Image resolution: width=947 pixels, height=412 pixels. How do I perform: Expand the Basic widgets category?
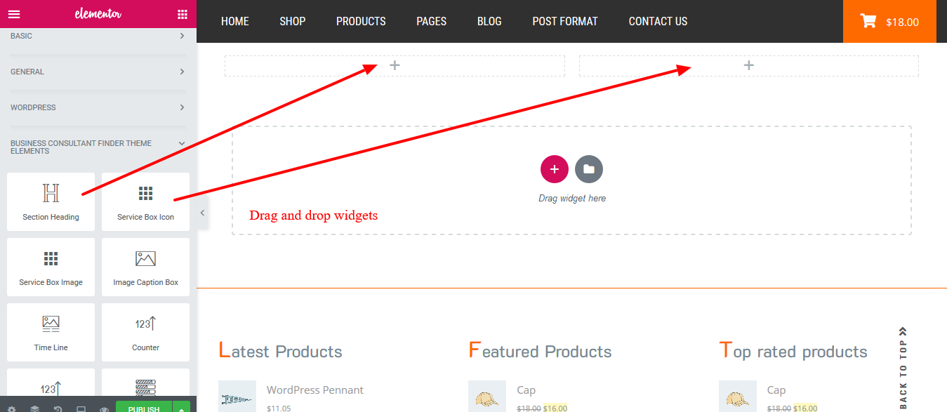tap(98, 36)
